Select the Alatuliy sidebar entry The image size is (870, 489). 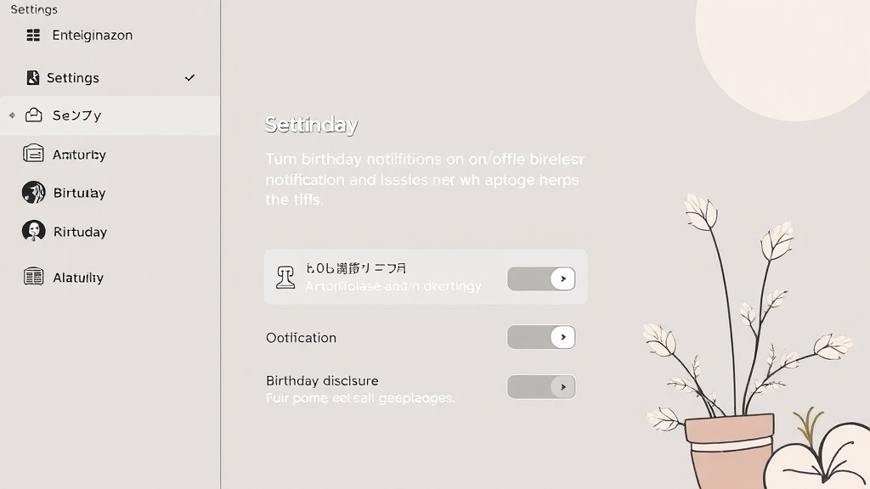click(x=78, y=278)
